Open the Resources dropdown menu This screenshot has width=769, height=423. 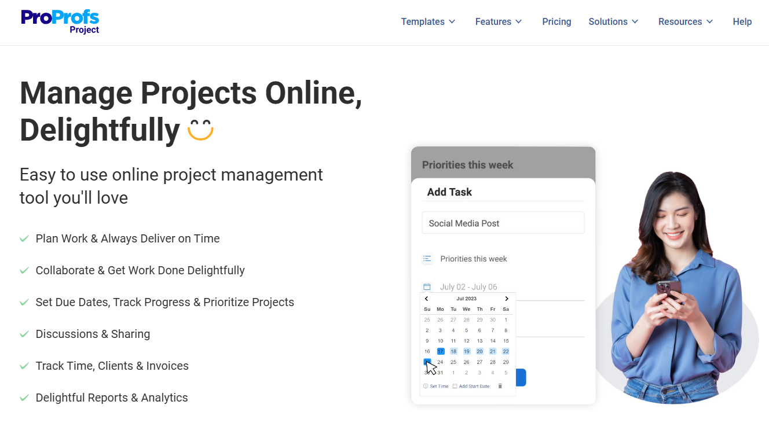[686, 21]
